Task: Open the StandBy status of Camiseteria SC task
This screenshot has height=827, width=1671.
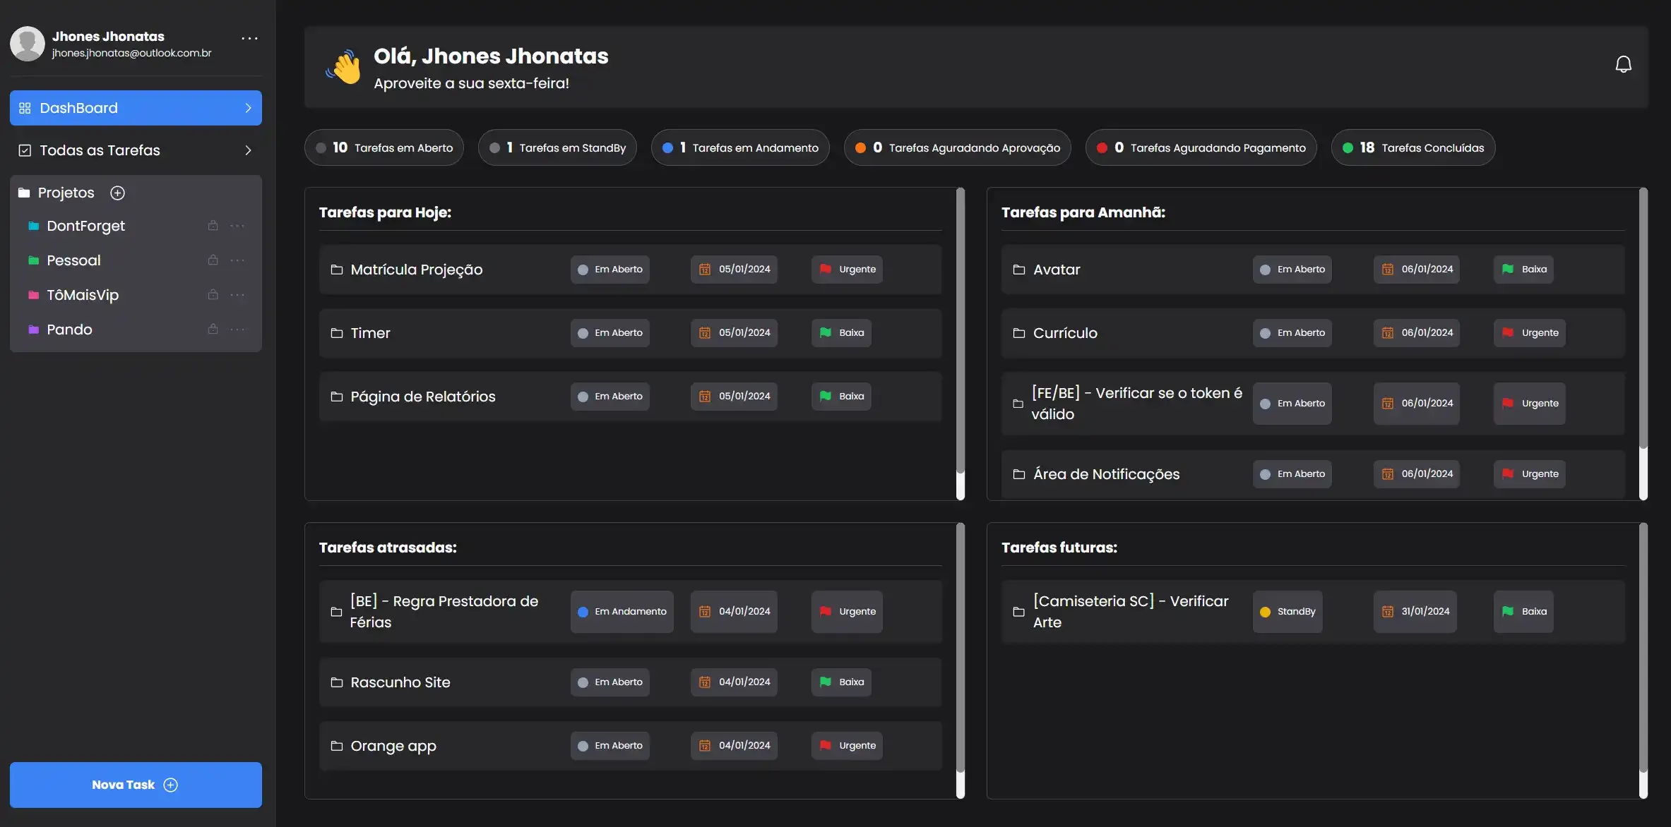Action: pos(1288,612)
